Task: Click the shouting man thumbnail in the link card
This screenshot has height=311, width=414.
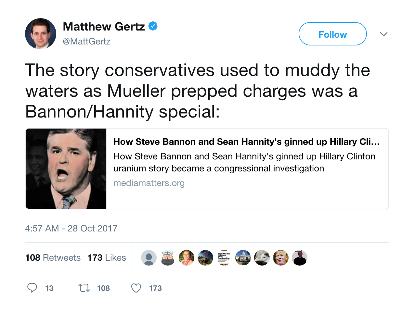Action: pos(66,168)
